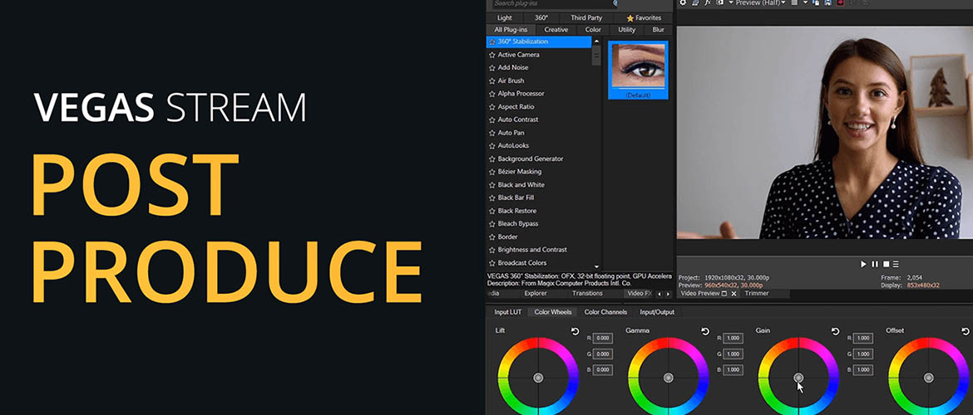Select the Color Wheels tab
The image size is (973, 415).
(x=553, y=312)
